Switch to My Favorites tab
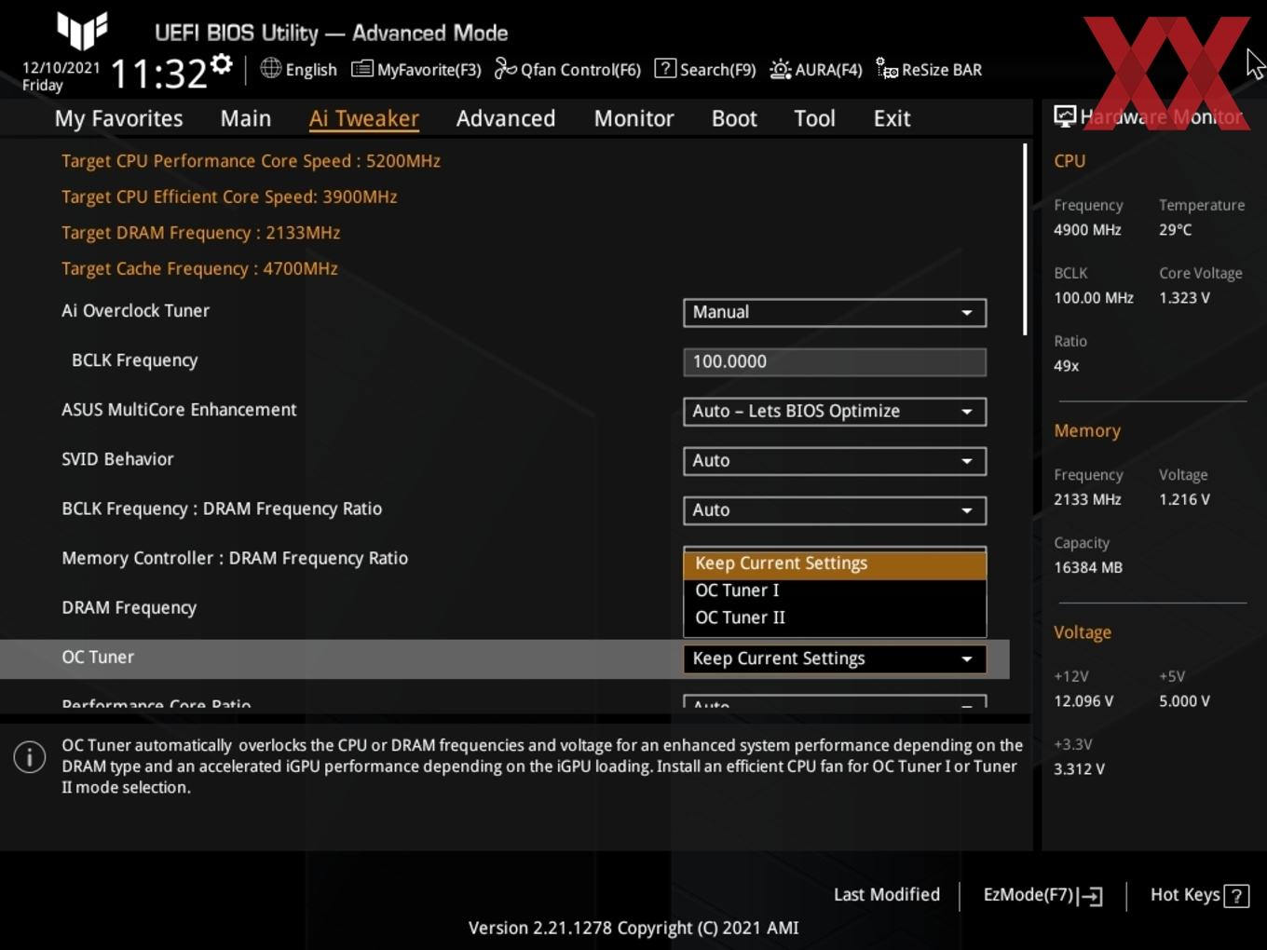1267x950 pixels. click(118, 118)
